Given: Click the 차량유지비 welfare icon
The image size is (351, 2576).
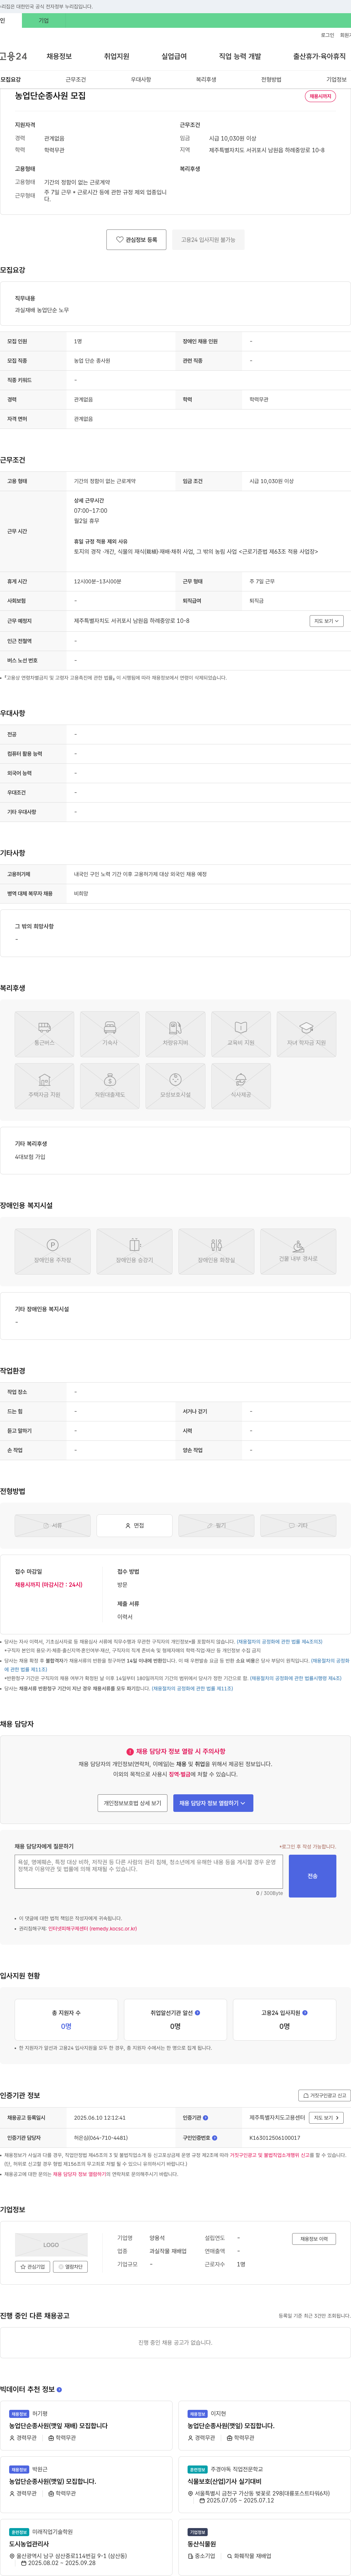Looking at the screenshot, I should click(175, 1034).
